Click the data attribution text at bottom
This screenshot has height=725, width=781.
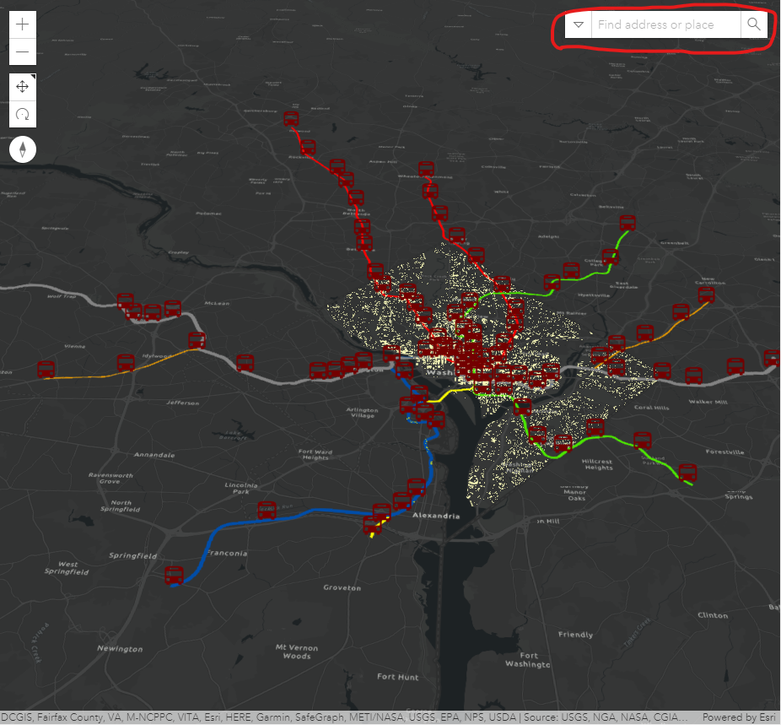pos(346,717)
